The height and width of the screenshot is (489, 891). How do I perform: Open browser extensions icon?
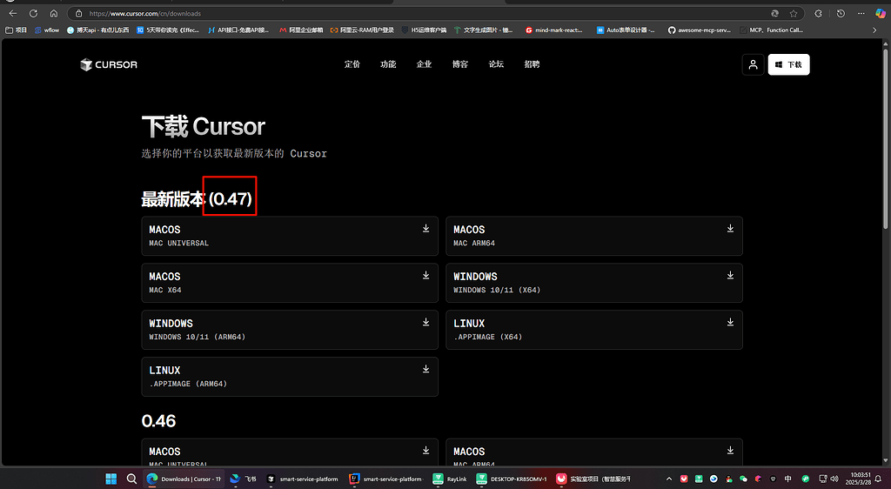click(x=818, y=13)
